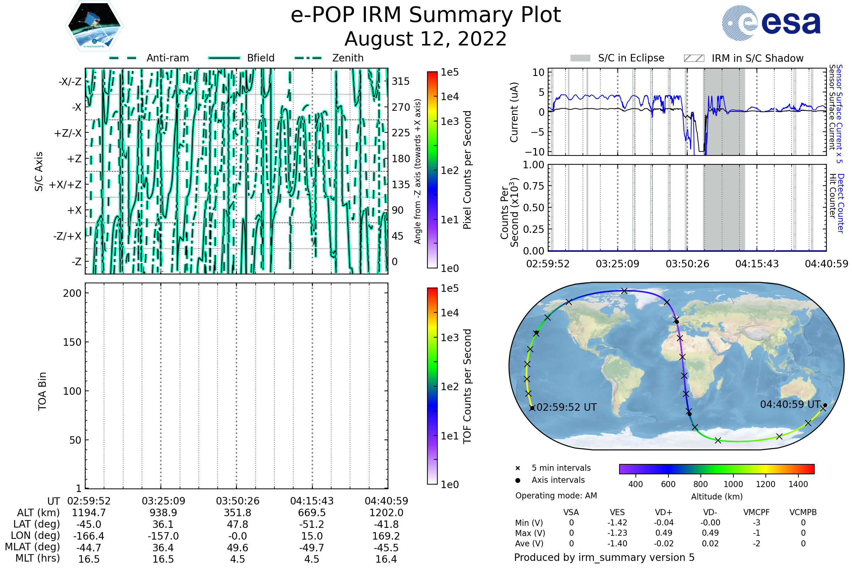Click the IRM in S/C Shadow hatched patch
This screenshot has width=852, height=568.
coord(694,58)
